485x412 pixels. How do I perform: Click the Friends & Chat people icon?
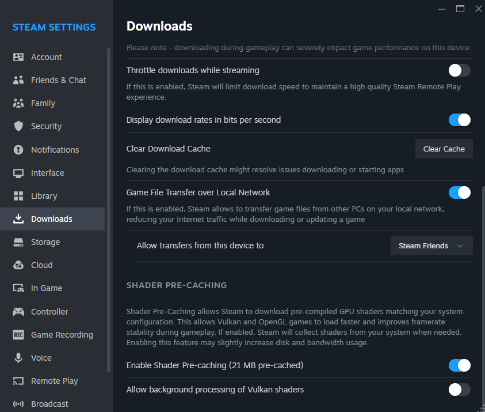[18, 80]
